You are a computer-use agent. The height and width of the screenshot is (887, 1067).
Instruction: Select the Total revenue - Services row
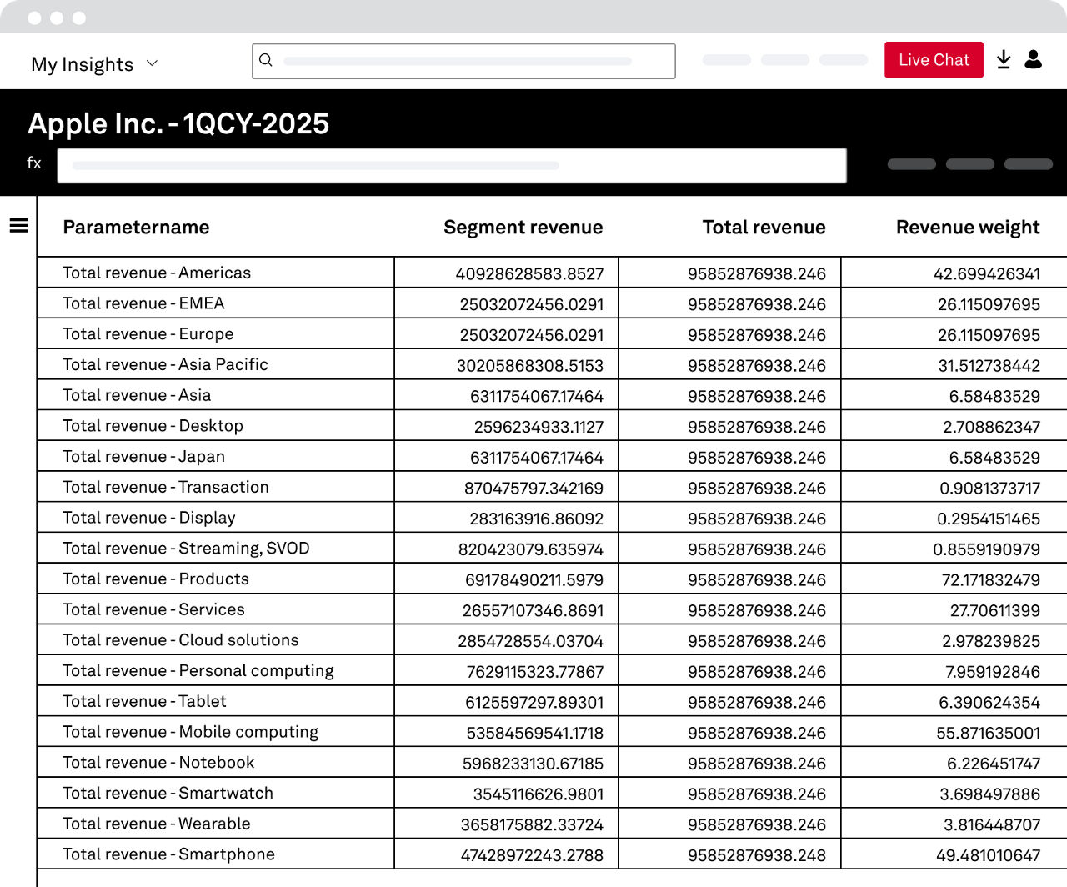pyautogui.click(x=552, y=609)
